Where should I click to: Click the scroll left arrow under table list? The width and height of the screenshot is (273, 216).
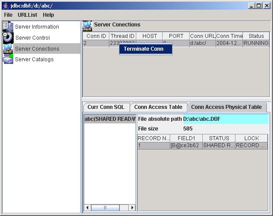tap(87, 208)
